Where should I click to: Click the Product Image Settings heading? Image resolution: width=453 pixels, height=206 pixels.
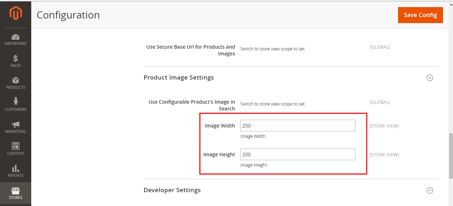click(179, 77)
